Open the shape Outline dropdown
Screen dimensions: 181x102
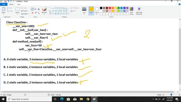75,8
